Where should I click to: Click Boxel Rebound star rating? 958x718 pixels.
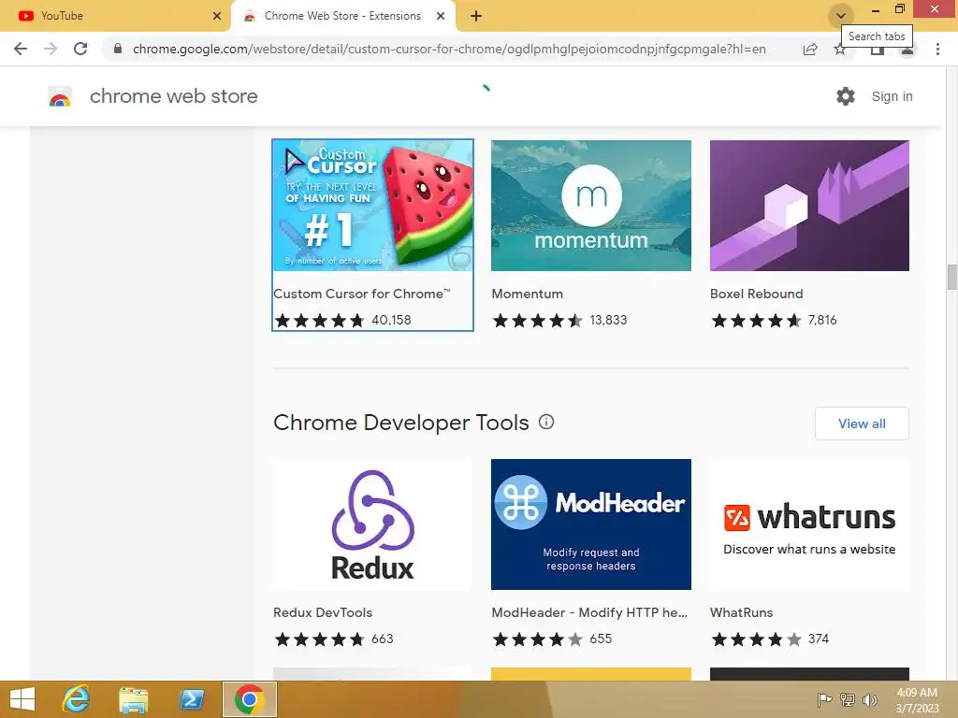pos(756,320)
